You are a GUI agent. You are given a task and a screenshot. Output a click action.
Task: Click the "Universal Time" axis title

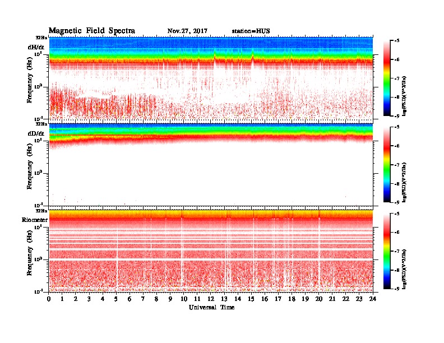point(212,307)
